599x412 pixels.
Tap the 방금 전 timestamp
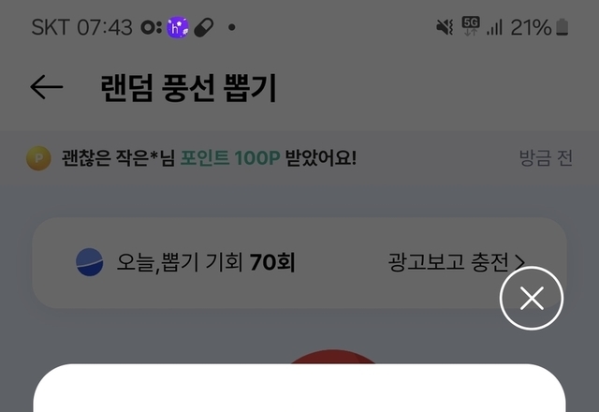pyautogui.click(x=546, y=158)
